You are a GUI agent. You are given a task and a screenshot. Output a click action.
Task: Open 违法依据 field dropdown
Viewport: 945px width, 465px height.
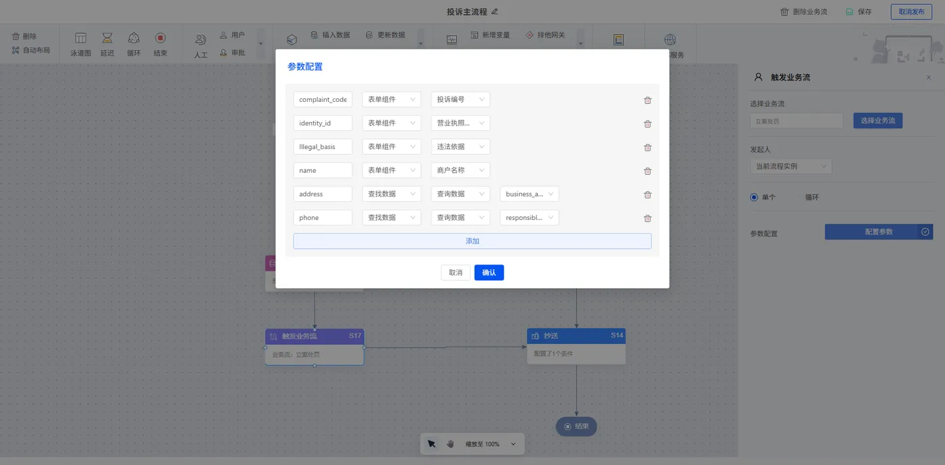460,146
